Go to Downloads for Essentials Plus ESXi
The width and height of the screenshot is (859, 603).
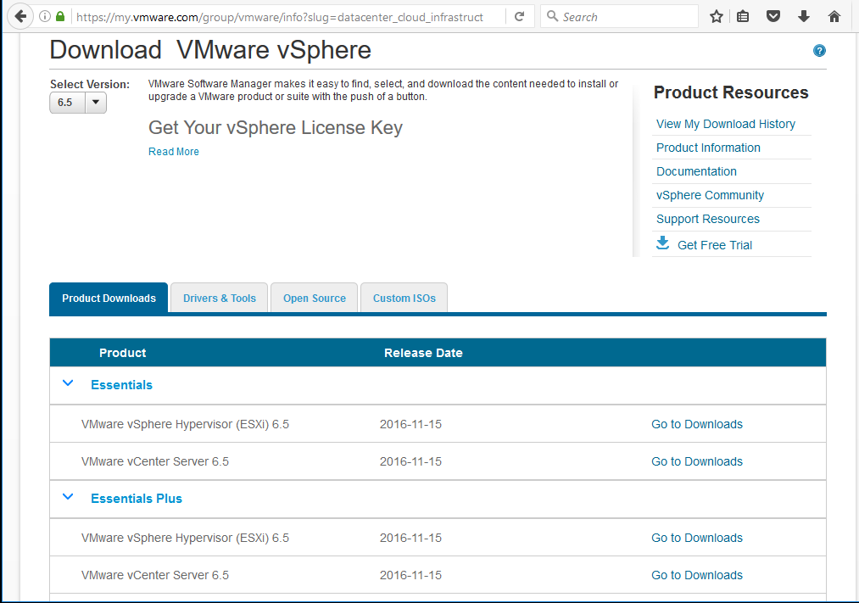tap(697, 538)
